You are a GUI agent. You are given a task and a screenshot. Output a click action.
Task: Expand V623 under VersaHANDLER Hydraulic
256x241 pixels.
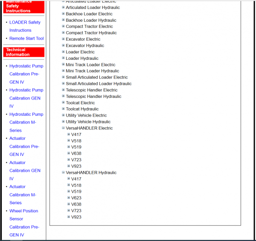pos(69,198)
